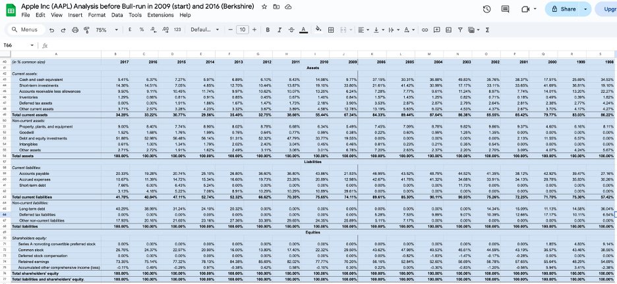Open fill color picker

[x=319, y=30]
